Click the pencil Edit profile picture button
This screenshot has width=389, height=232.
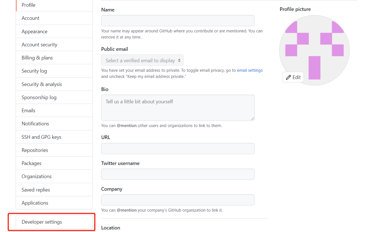293,77
